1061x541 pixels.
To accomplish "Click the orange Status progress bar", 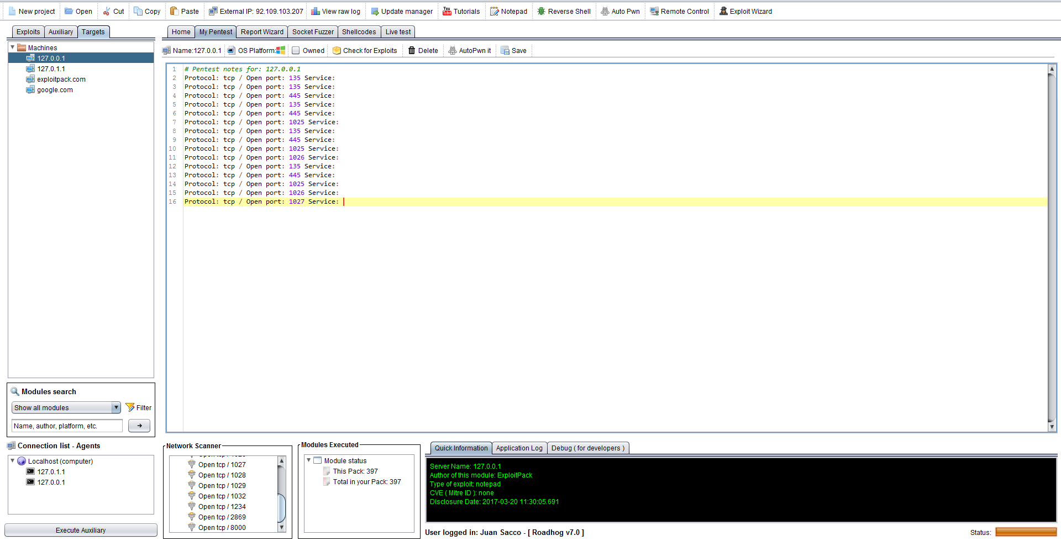I will click(x=1025, y=532).
